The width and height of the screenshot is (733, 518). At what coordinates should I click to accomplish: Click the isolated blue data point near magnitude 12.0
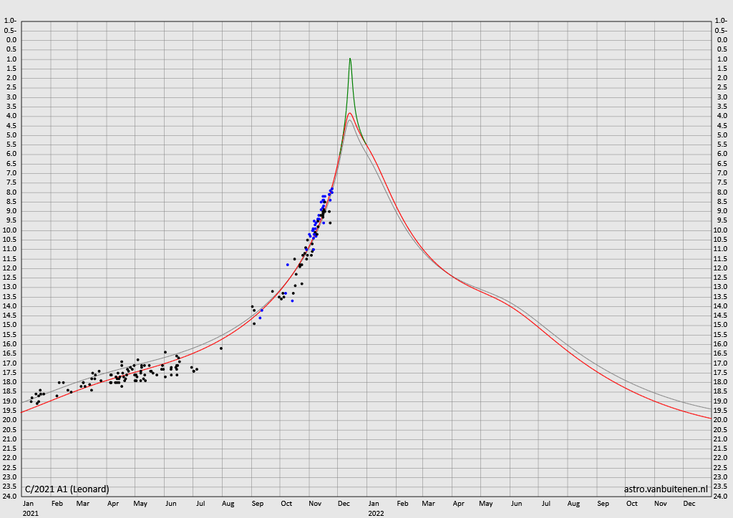point(288,265)
